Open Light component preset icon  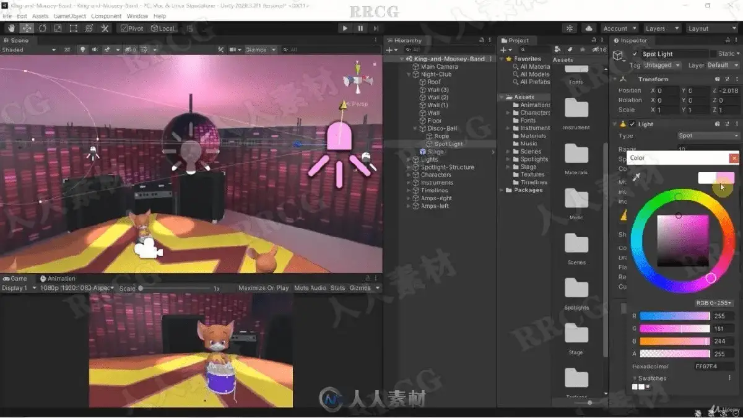[726, 124]
